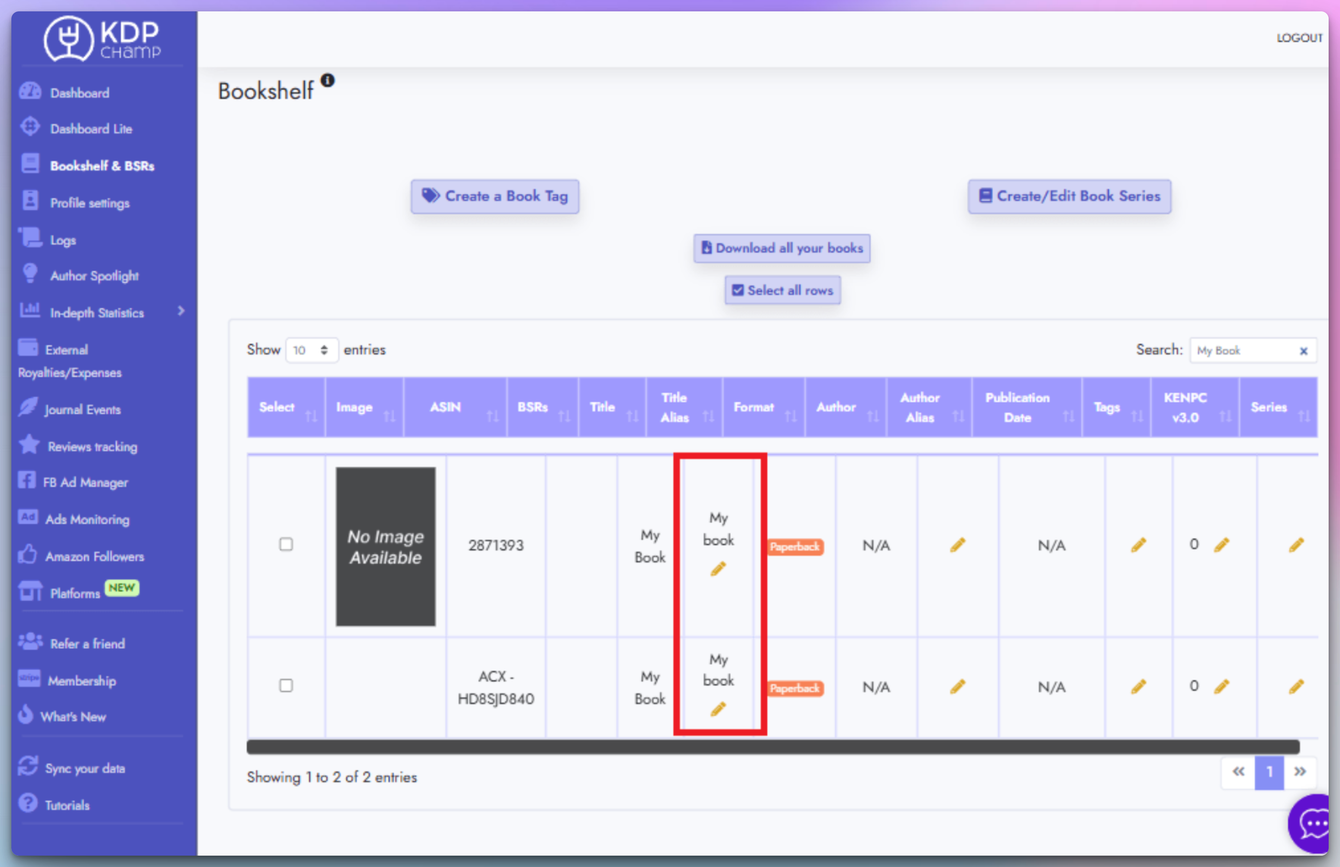Screen dimensions: 1340x867
Task: Click LOGOUT link
Action: tap(1299, 38)
